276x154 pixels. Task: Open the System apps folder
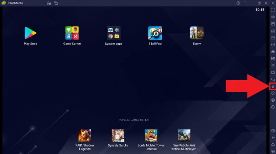(x=113, y=33)
